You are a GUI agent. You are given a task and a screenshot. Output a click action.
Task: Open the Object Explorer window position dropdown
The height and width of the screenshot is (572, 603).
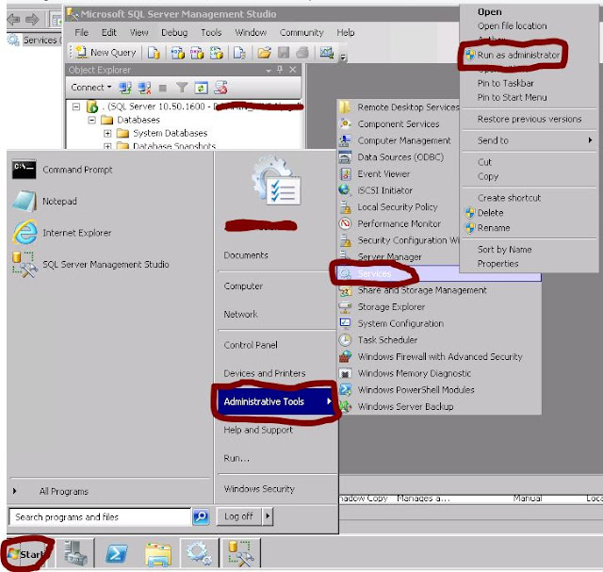269,71
